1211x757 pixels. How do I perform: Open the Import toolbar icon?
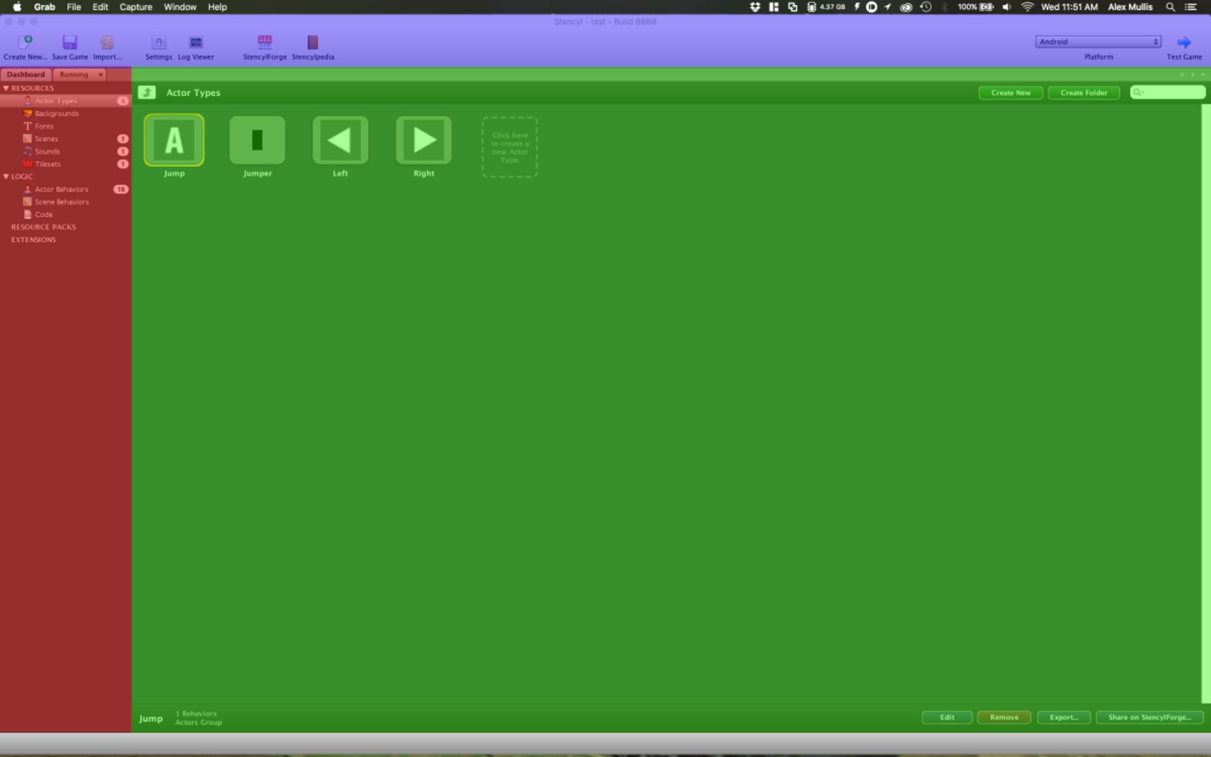point(107,42)
